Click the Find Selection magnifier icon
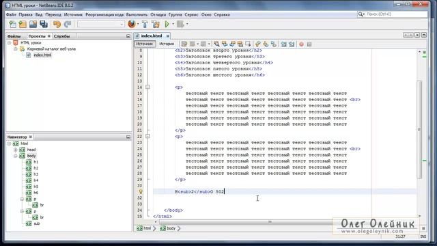The height and width of the screenshot is (246, 437). tap(216, 44)
